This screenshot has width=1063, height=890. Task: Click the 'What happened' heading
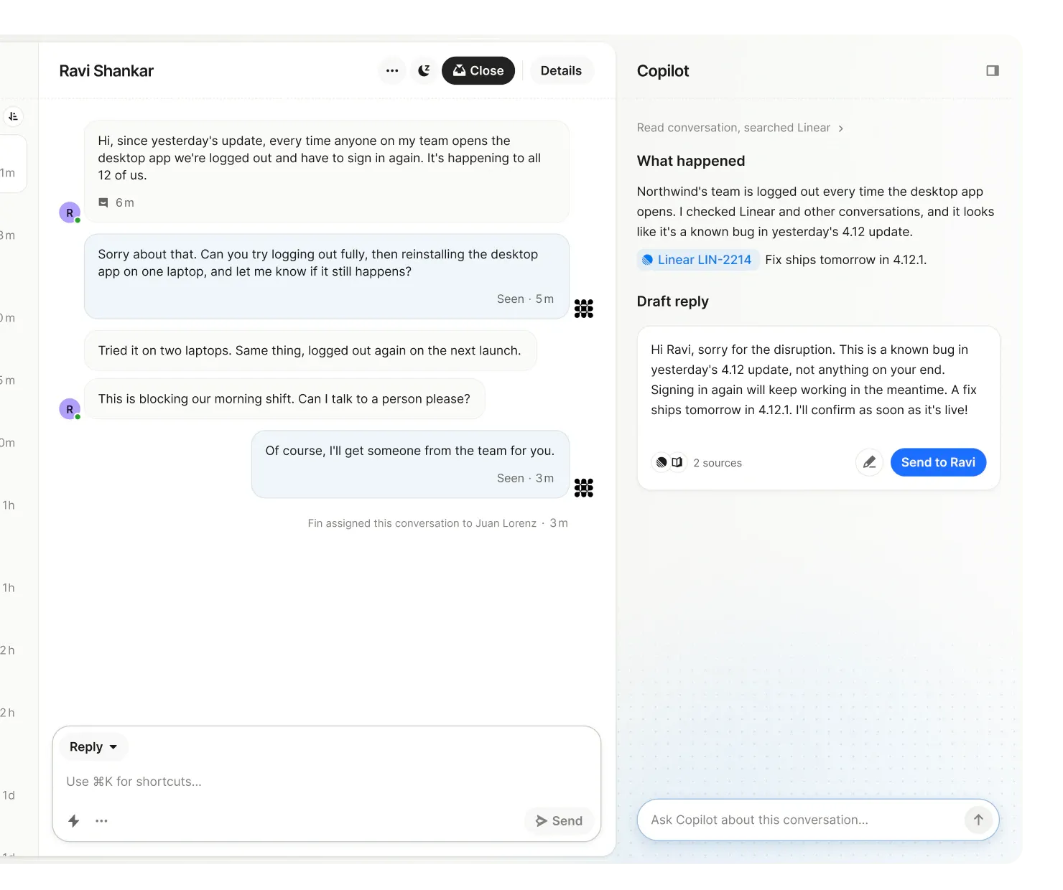(x=691, y=161)
